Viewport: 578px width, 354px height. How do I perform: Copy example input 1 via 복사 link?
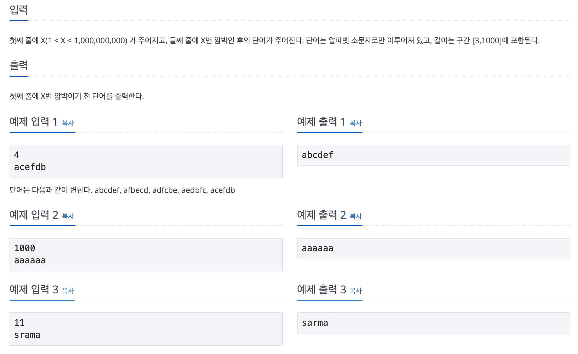pyautogui.click(x=68, y=123)
